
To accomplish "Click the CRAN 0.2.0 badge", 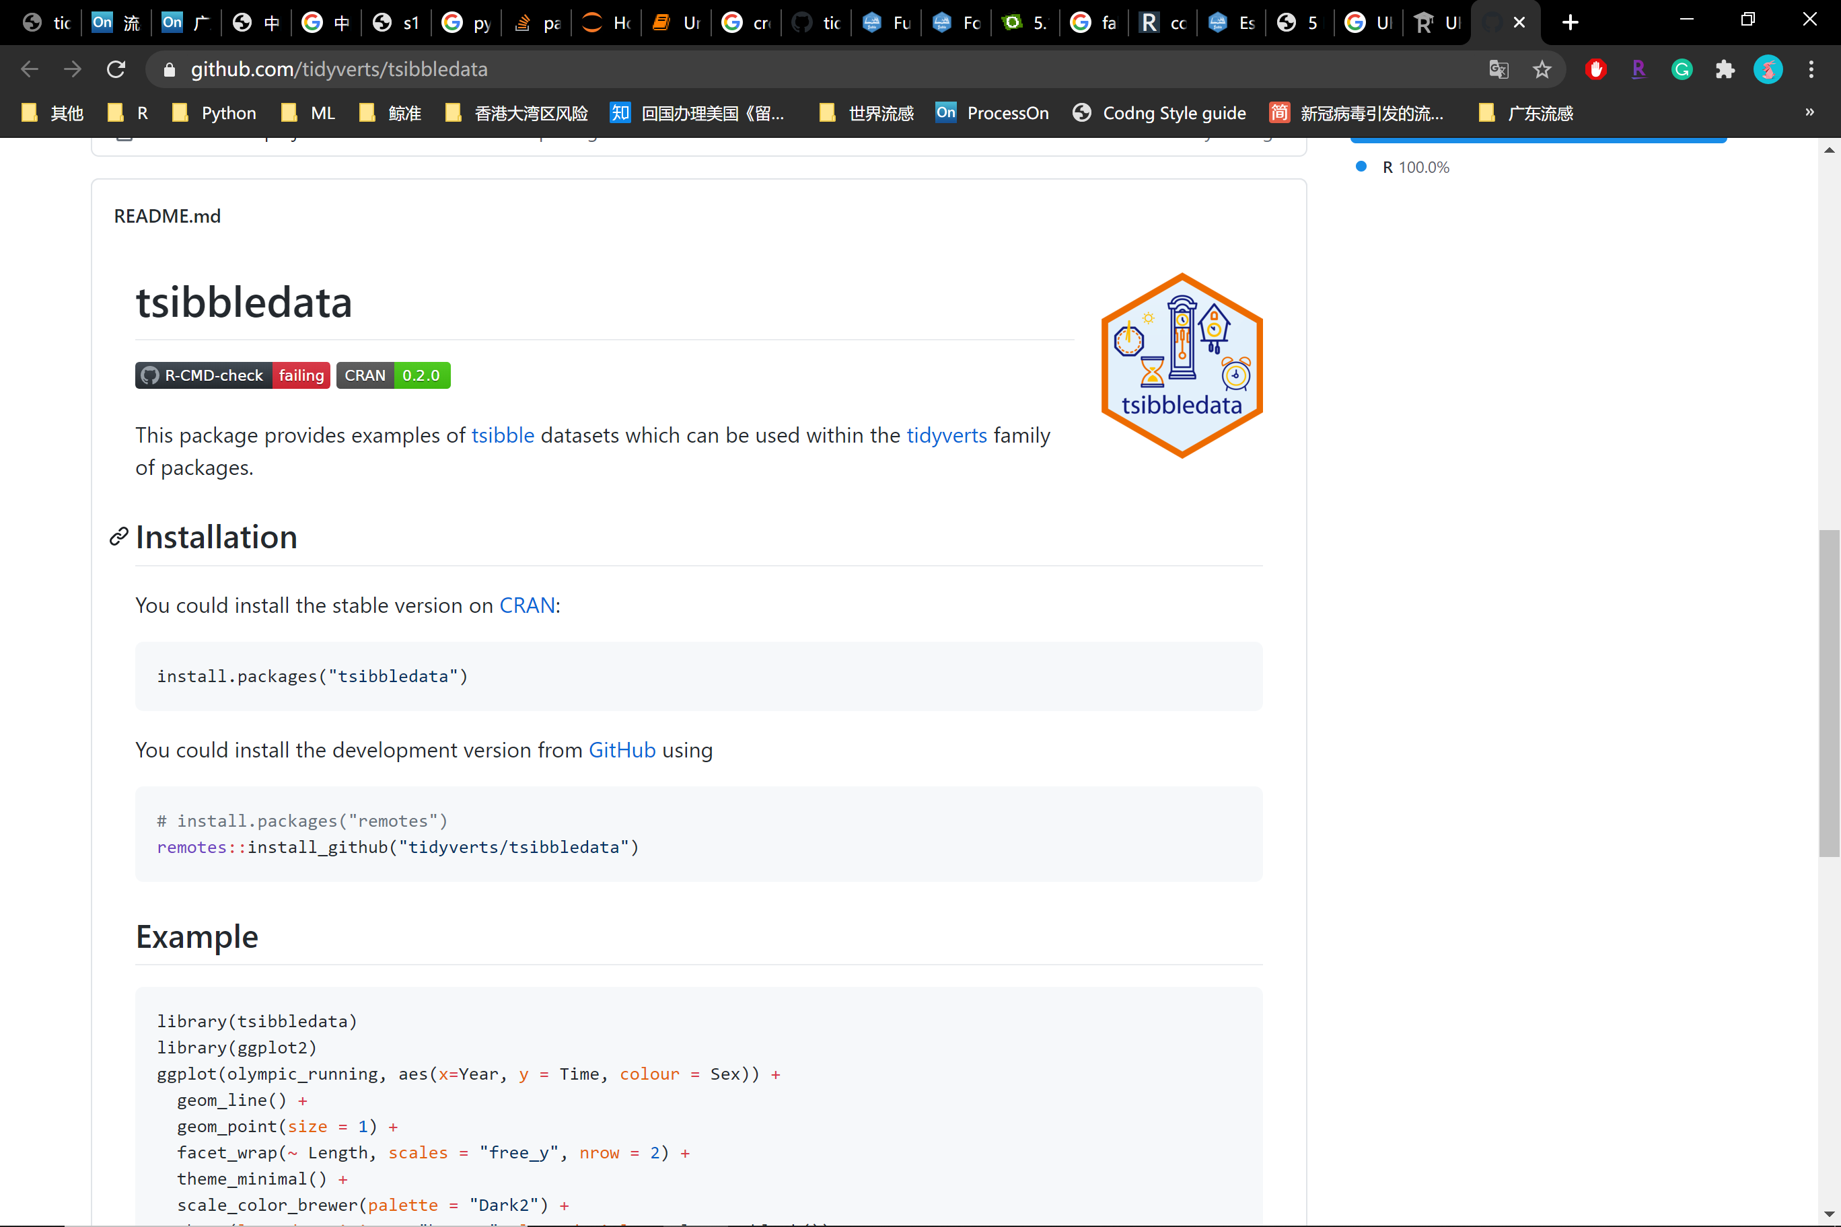I will click(393, 375).
